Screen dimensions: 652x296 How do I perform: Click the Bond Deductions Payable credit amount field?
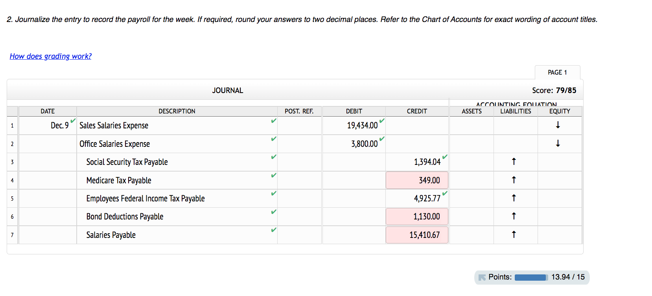417,216
